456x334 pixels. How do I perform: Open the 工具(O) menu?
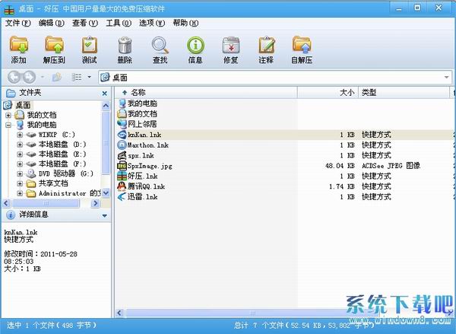click(119, 23)
